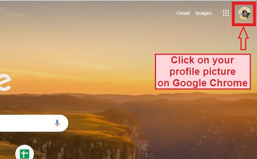Click the sunset sky background wallpaper
The height and width of the screenshot is (159, 257).
click(98, 41)
